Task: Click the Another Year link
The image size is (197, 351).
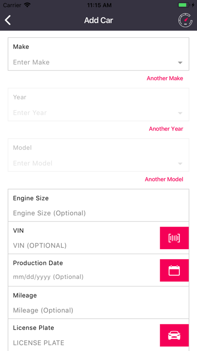Action: click(x=166, y=129)
